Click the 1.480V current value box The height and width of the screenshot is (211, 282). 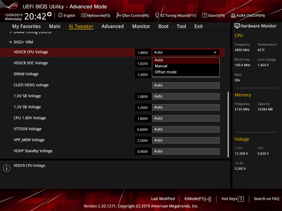click(x=143, y=53)
